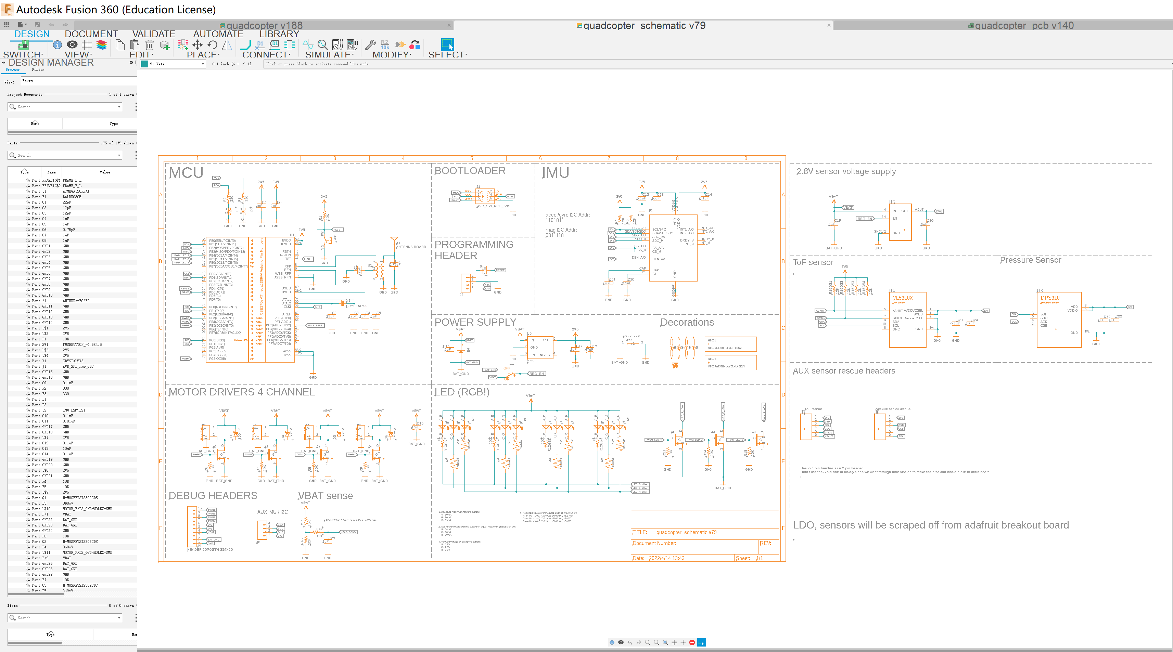
Task: Activate the Select tool in the top toolbar
Action: pyautogui.click(x=448, y=44)
